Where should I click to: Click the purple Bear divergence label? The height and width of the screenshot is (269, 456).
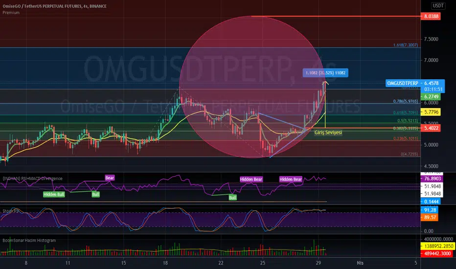(110, 178)
